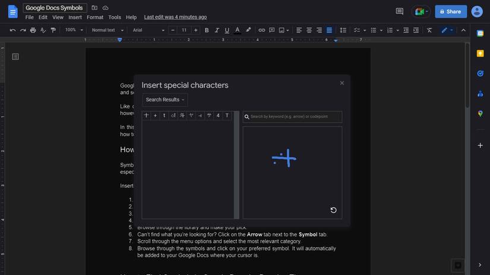Open the Google Keep sidebar icon
The width and height of the screenshot is (490, 275).
click(480, 53)
